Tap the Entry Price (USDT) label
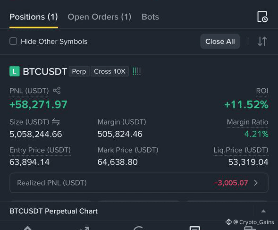Image resolution: width=278 pixels, height=230 pixels. click(40, 150)
